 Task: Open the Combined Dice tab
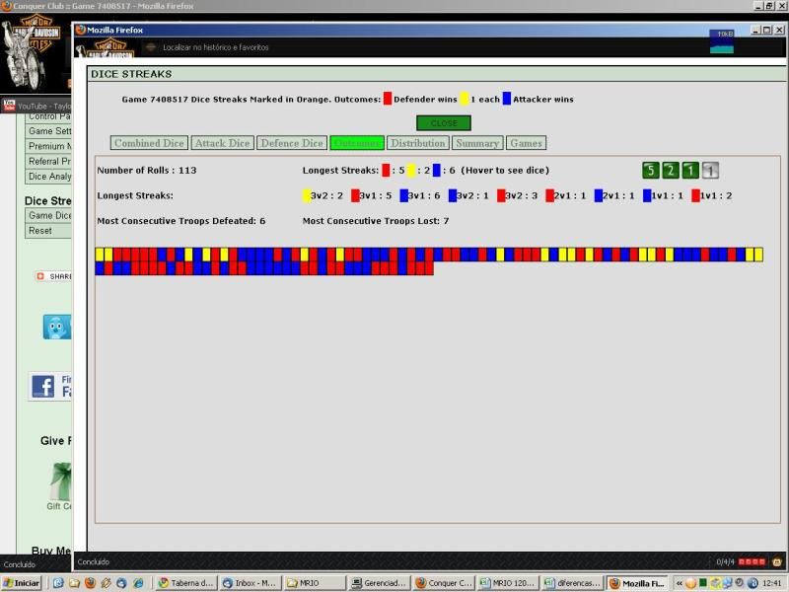[149, 143]
